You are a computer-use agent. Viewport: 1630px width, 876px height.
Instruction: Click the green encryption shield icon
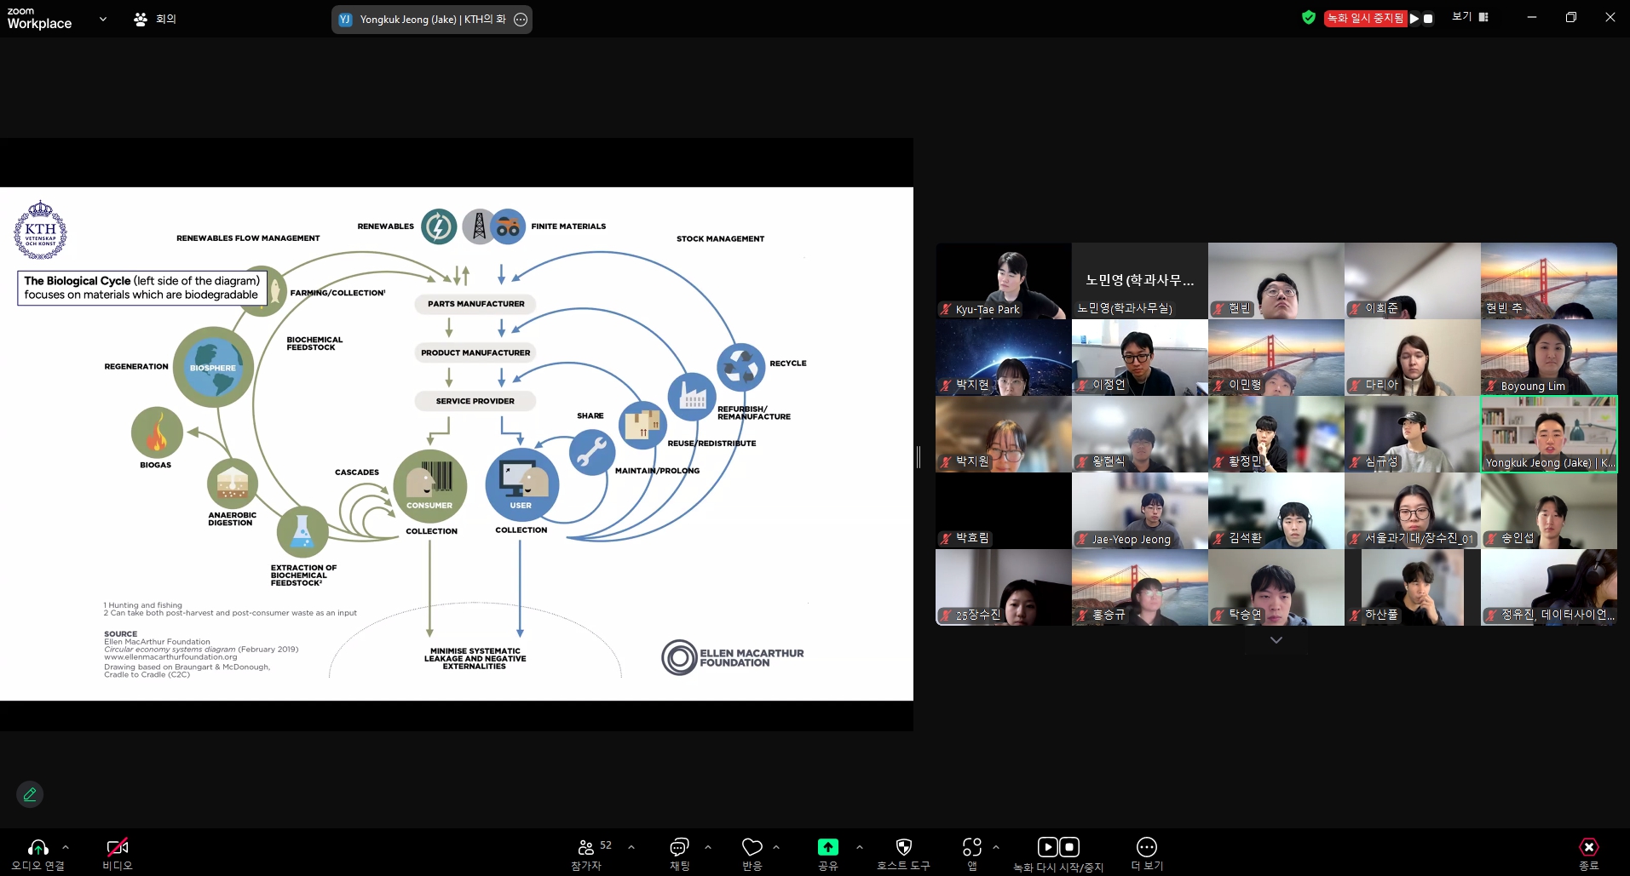point(1309,18)
